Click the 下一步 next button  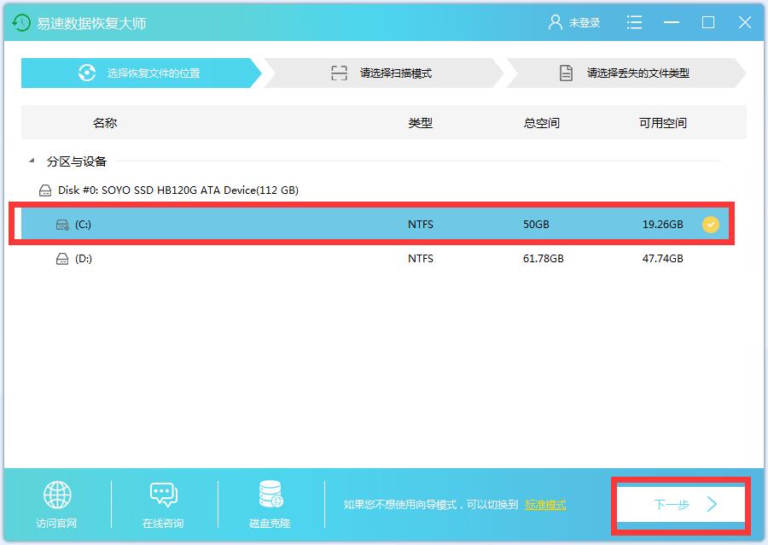click(x=680, y=505)
